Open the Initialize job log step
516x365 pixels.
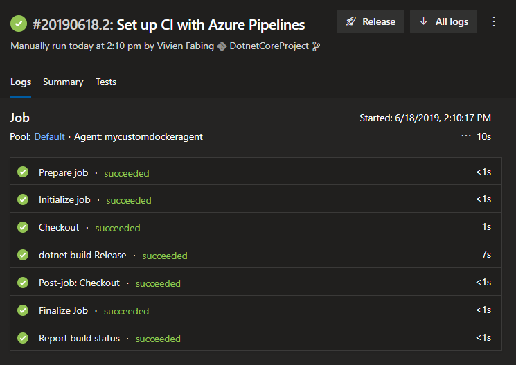(256, 199)
